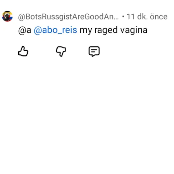Open the reply speech bubble icon
The height and width of the screenshot is (174, 174).
[x=94, y=51]
